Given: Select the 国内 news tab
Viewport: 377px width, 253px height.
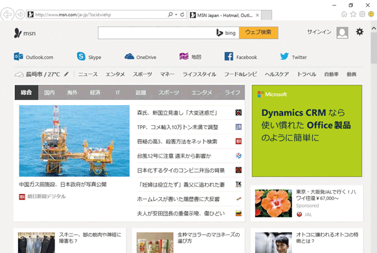Looking at the screenshot, I should point(49,92).
